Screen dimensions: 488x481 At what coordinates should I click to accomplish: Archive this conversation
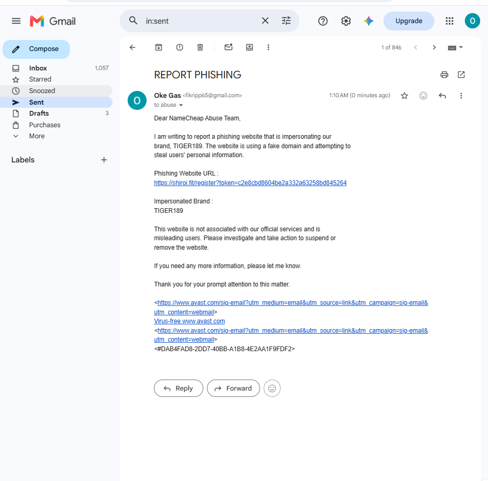pyautogui.click(x=159, y=47)
